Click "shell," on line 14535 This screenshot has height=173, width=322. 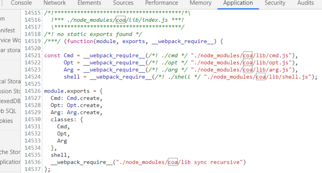point(60,155)
